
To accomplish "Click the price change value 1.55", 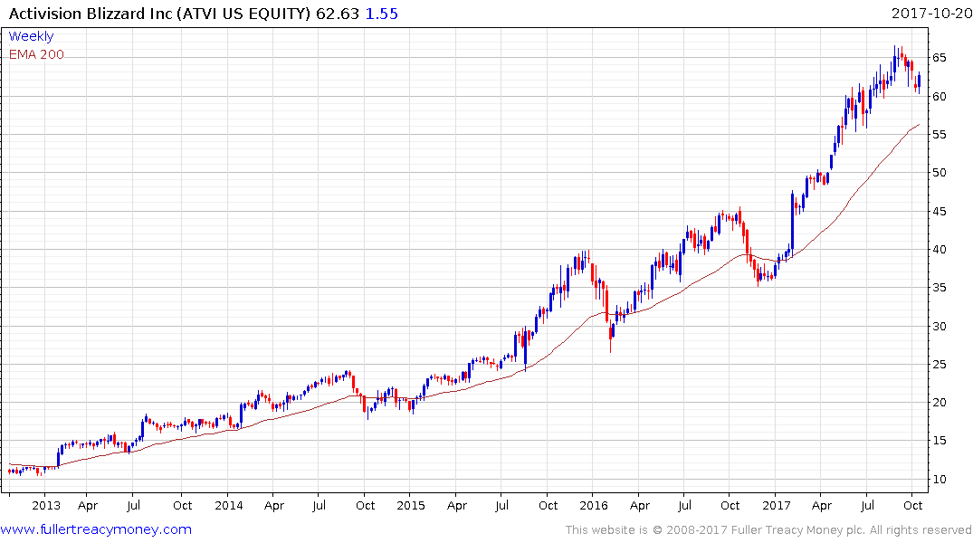I will [382, 14].
